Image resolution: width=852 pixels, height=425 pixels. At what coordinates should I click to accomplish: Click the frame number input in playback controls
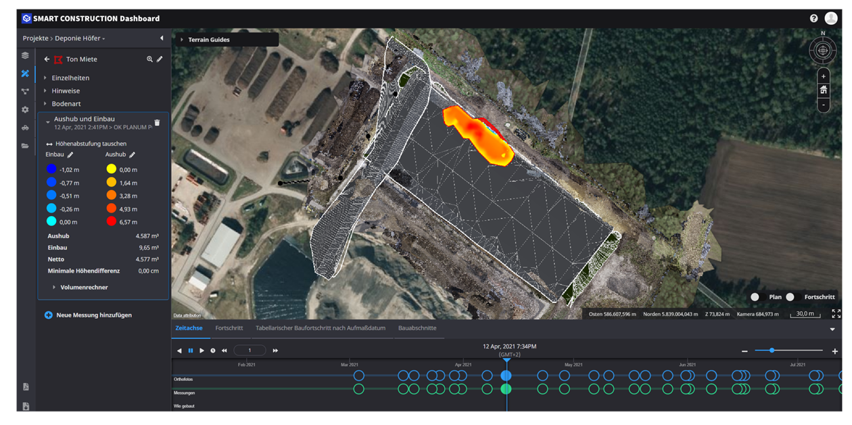pos(250,350)
